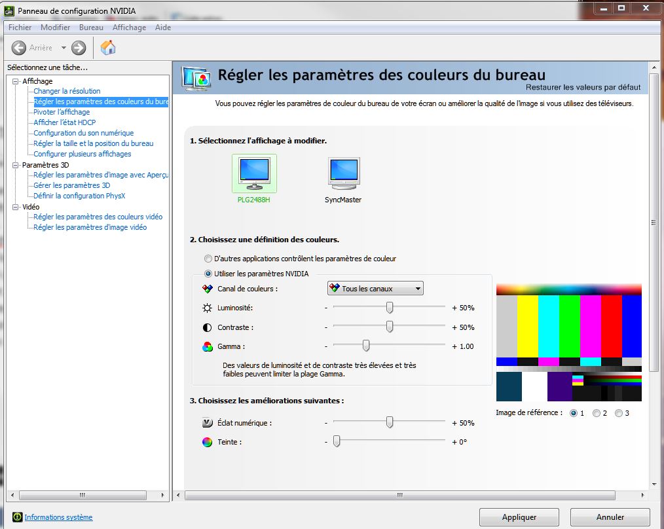Open 'Définir la configuration PhysX' task
The image size is (664, 529).
pos(80,196)
